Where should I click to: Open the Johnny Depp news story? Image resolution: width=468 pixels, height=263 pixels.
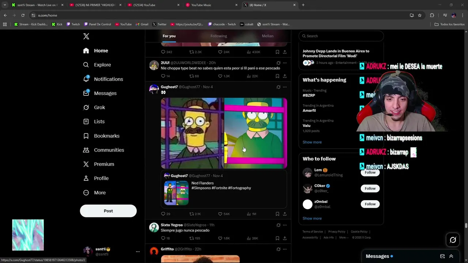pos(336,54)
